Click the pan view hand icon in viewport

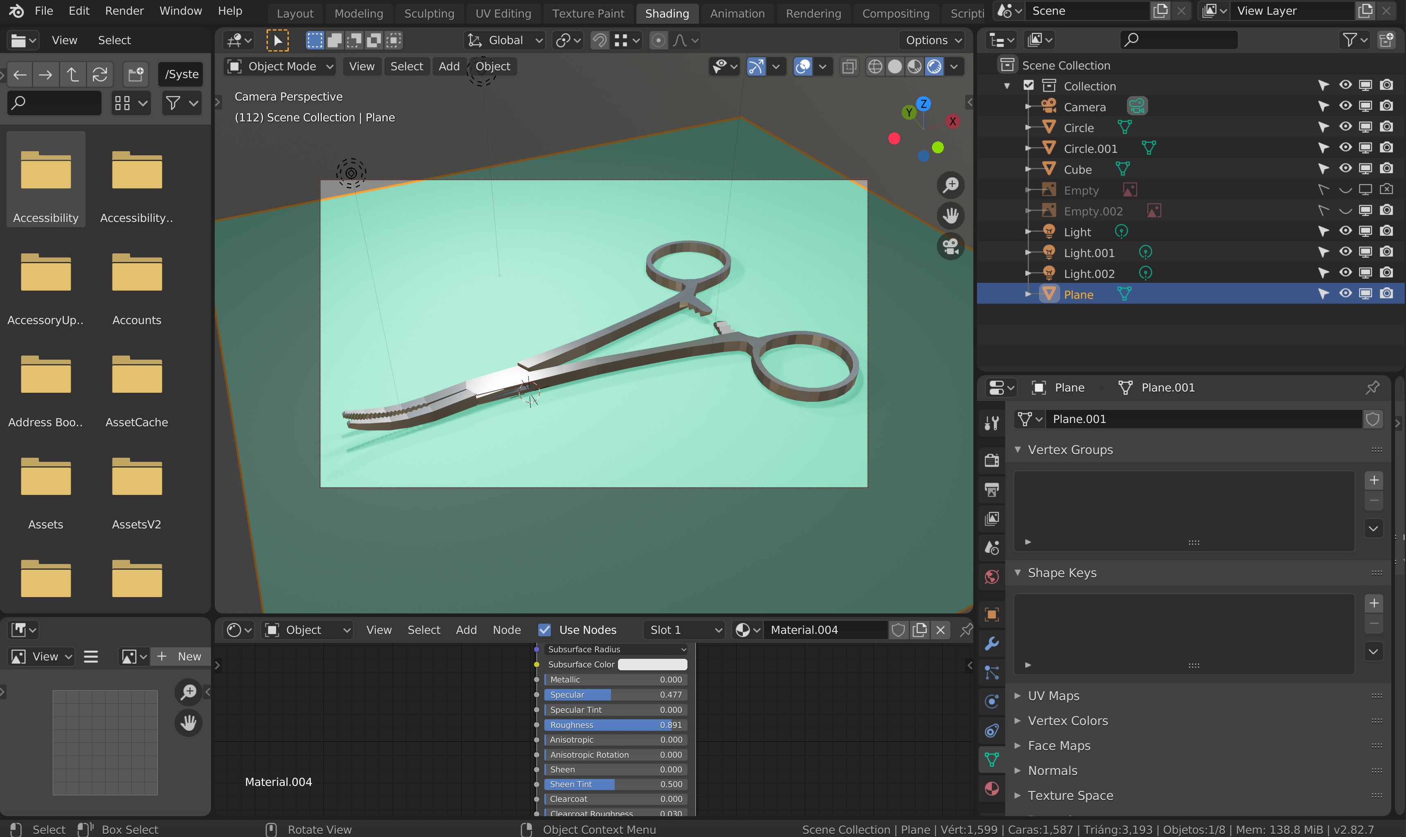[x=951, y=215]
